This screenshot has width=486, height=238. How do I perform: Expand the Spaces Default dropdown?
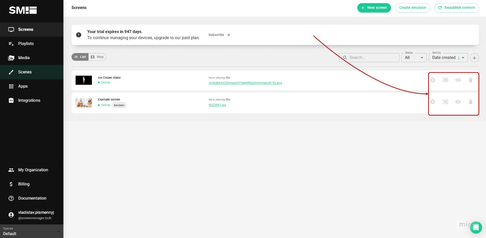(32, 232)
